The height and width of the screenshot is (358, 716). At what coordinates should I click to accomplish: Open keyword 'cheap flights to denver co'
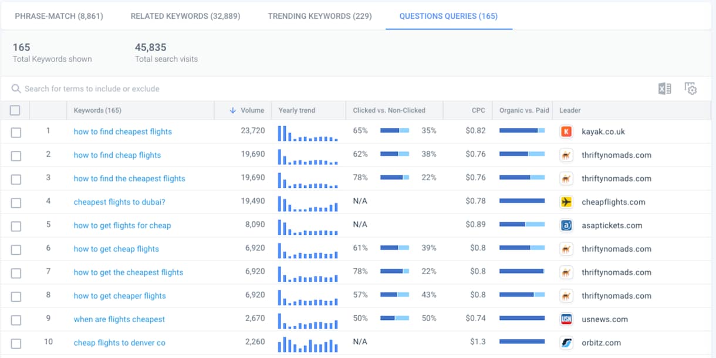119,343
